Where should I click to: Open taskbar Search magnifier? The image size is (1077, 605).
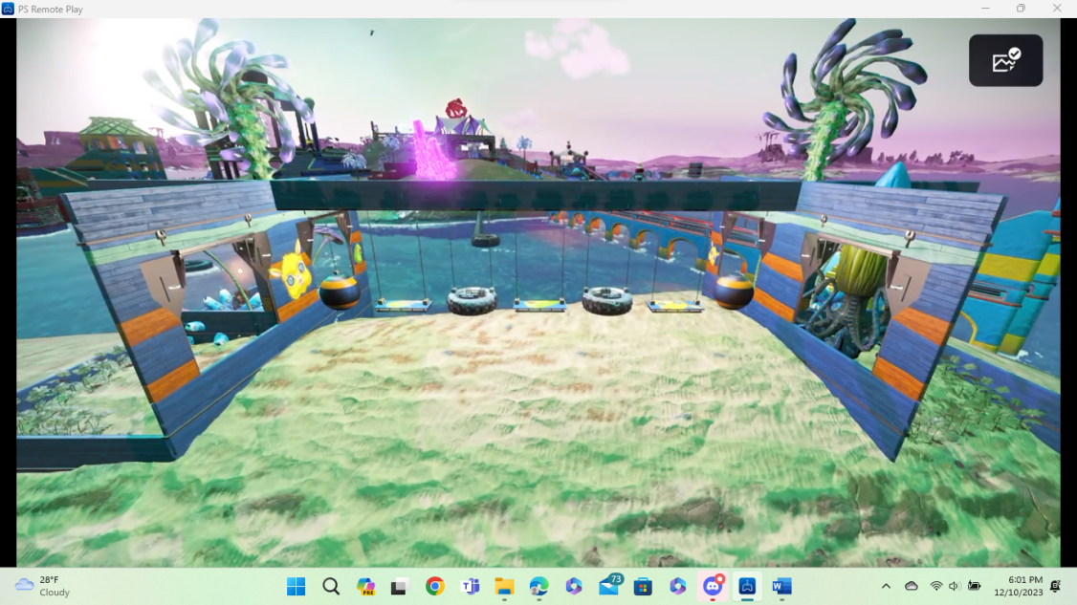[x=331, y=586]
